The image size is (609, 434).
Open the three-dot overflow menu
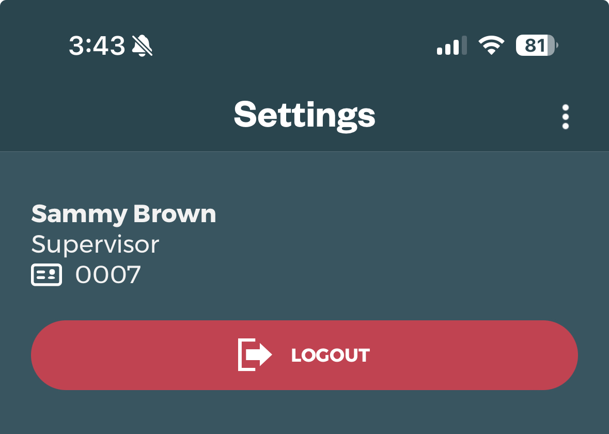[x=565, y=117]
